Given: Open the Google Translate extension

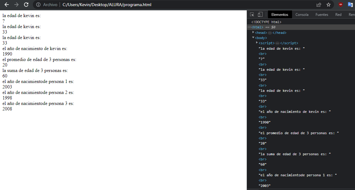Looking at the screenshot, I should coord(350,5).
